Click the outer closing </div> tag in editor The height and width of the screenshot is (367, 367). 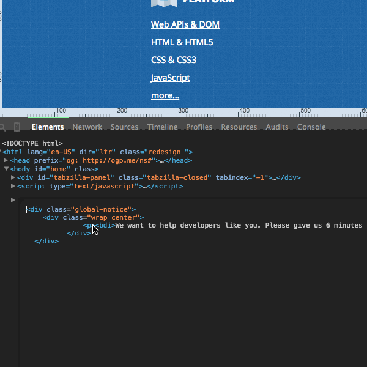pos(46,242)
